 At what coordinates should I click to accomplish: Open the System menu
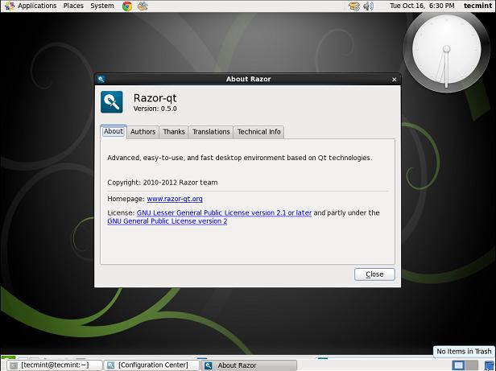101,6
